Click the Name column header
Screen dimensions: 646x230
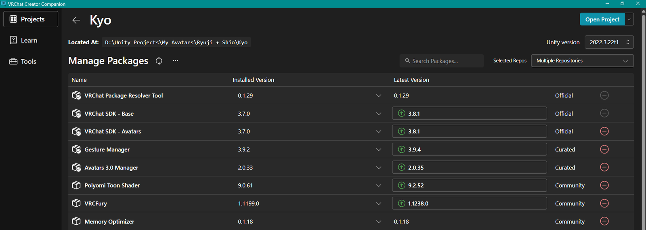point(79,80)
